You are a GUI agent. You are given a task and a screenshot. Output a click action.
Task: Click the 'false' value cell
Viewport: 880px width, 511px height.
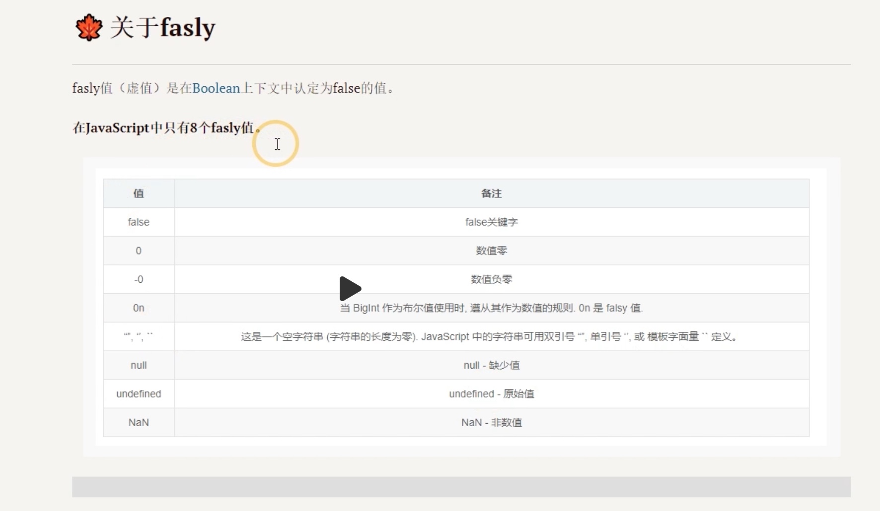[x=139, y=222]
